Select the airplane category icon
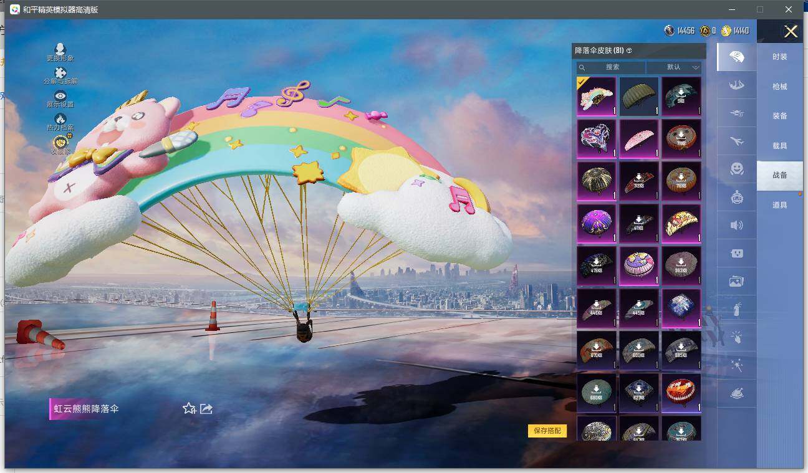This screenshot has height=473, width=808. coord(736,141)
